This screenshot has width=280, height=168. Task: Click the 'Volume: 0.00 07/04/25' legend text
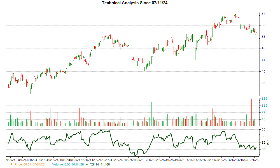tap(68, 164)
